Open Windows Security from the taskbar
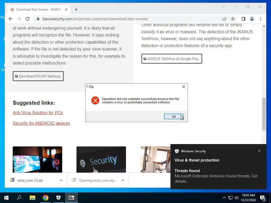Viewport: 271px width, 203px height. (58, 198)
